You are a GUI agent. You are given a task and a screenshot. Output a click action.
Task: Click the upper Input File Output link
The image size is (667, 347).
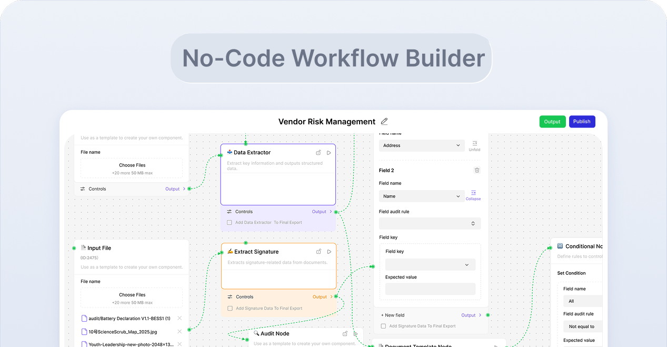[x=175, y=189]
